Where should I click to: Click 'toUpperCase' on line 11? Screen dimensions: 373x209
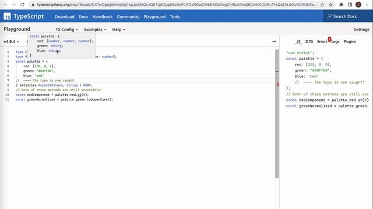(x=97, y=99)
